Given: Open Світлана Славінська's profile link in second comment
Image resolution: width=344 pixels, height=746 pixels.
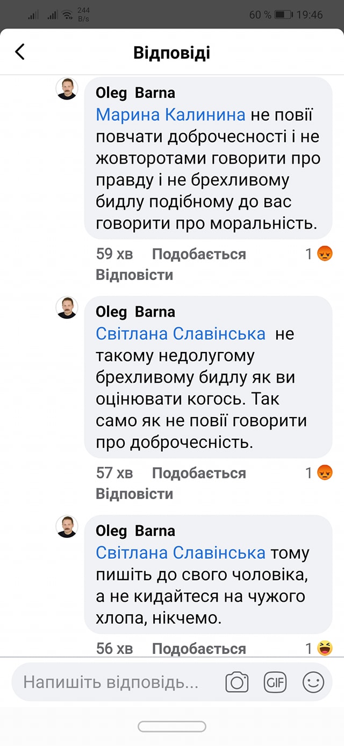Looking at the screenshot, I should [x=181, y=334].
